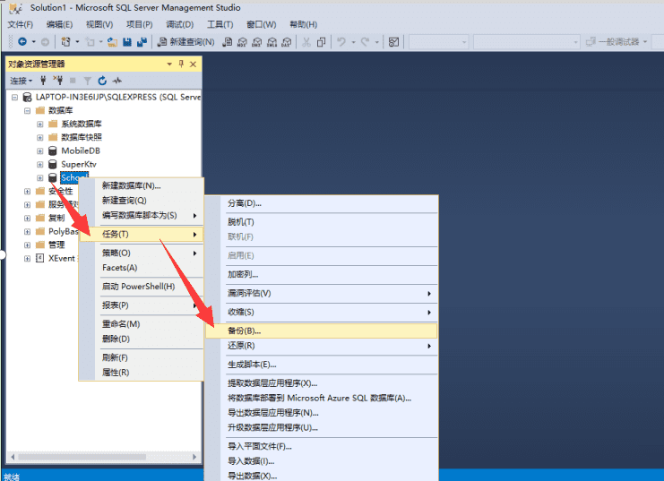The image size is (664, 481).
Task: Expand the SuperKtv database node
Action: click(x=39, y=164)
